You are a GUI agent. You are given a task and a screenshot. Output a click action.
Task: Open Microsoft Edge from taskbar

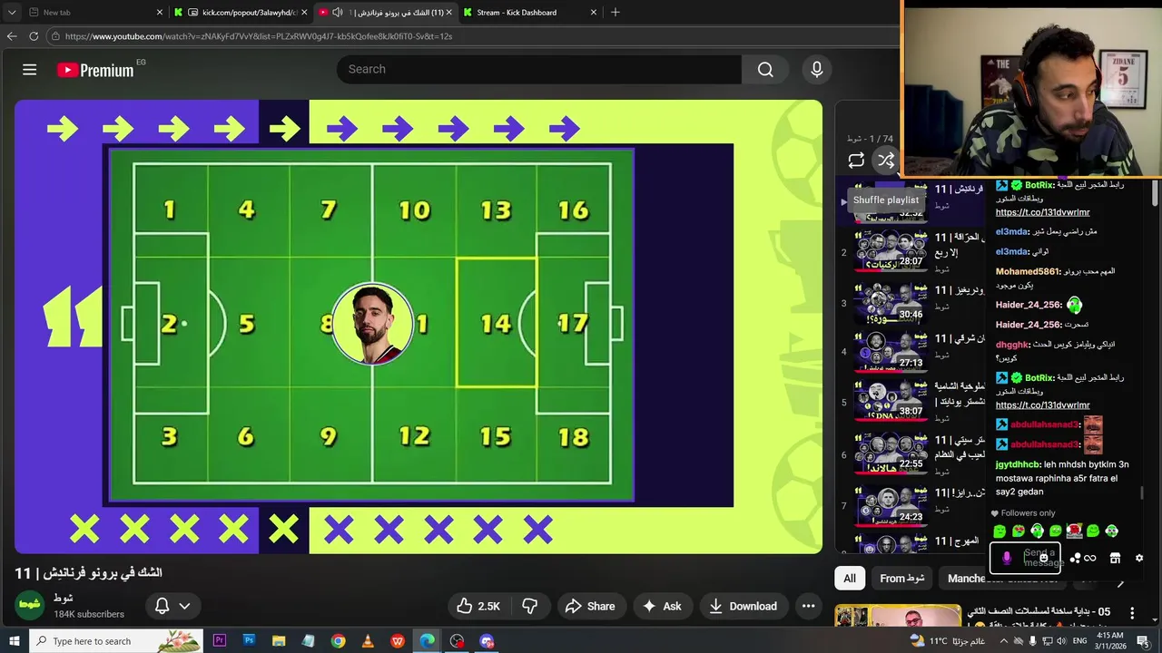click(x=427, y=641)
